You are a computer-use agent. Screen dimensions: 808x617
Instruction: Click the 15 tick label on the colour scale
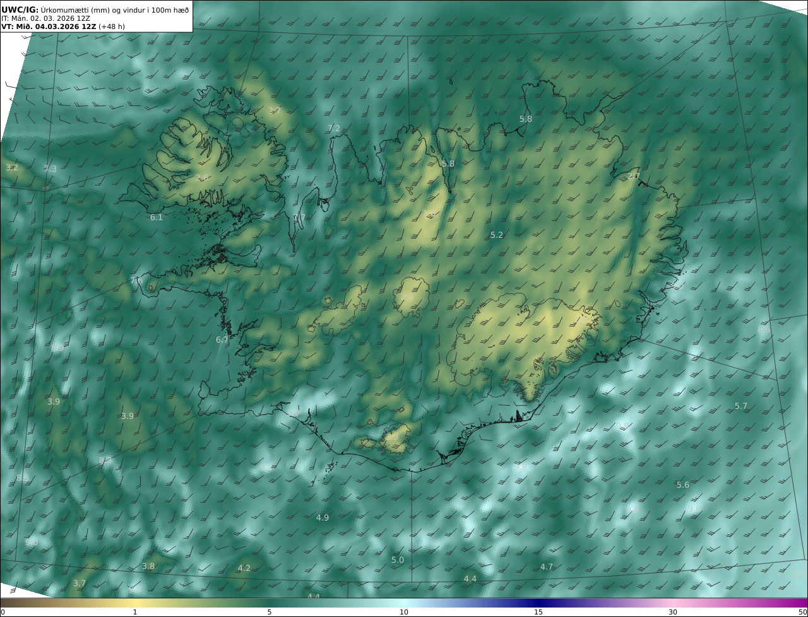[538, 612]
